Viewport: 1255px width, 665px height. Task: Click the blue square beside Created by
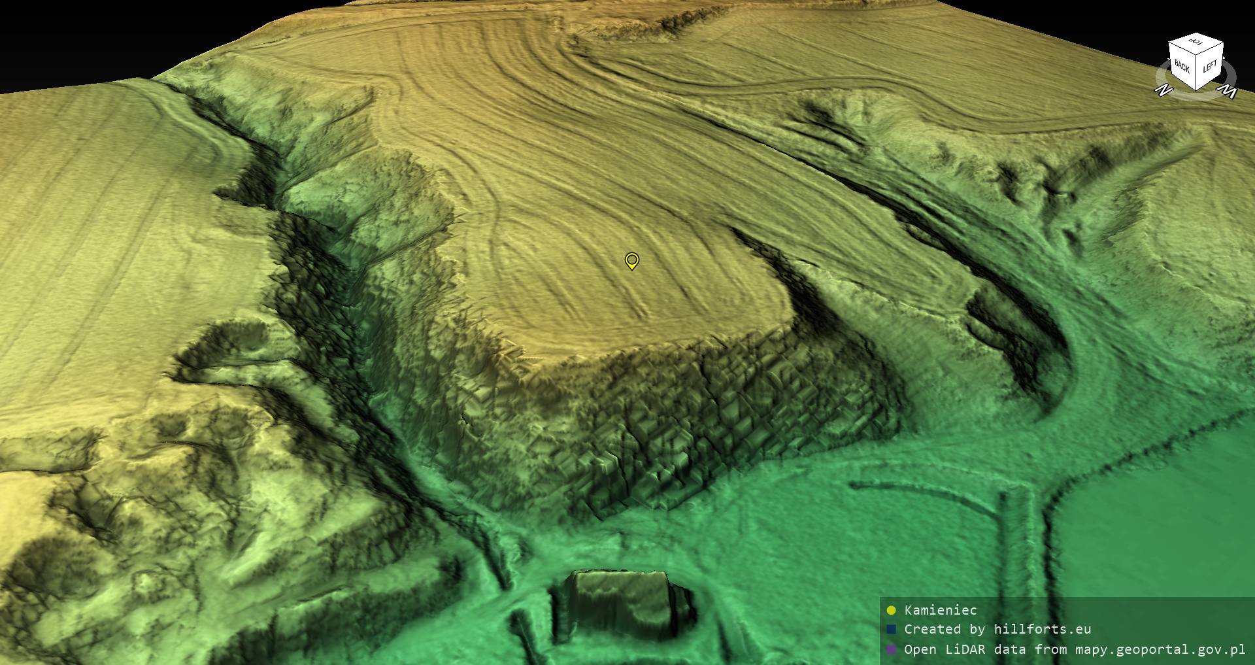891,630
